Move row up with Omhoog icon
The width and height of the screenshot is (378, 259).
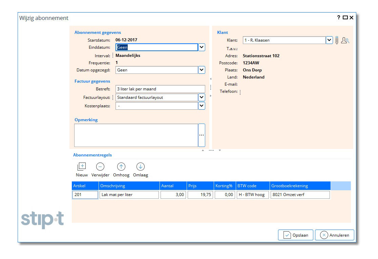coord(121,167)
